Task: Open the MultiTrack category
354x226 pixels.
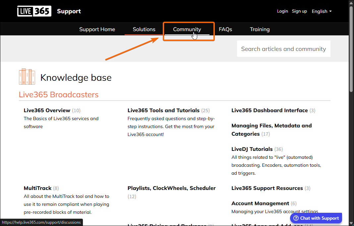Action: (37, 188)
